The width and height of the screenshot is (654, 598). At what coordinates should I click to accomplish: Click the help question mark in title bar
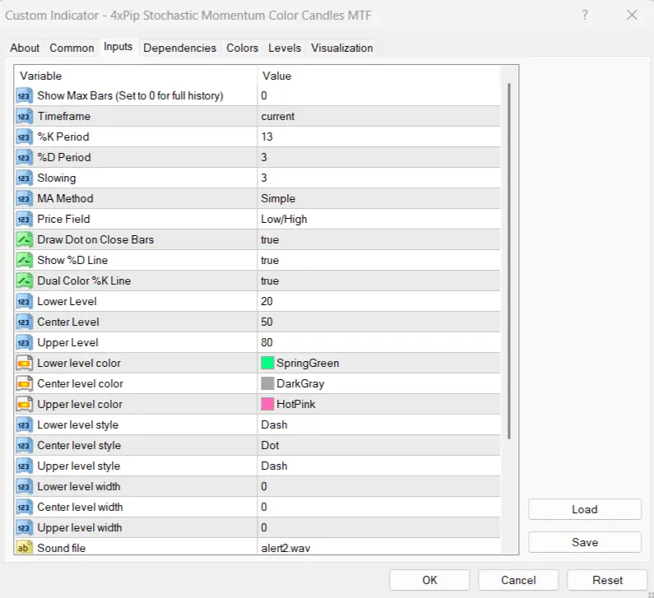coord(585,15)
